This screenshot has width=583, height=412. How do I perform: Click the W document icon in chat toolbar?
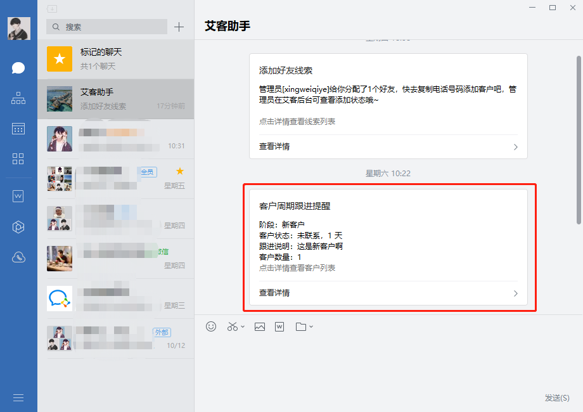tap(279, 326)
